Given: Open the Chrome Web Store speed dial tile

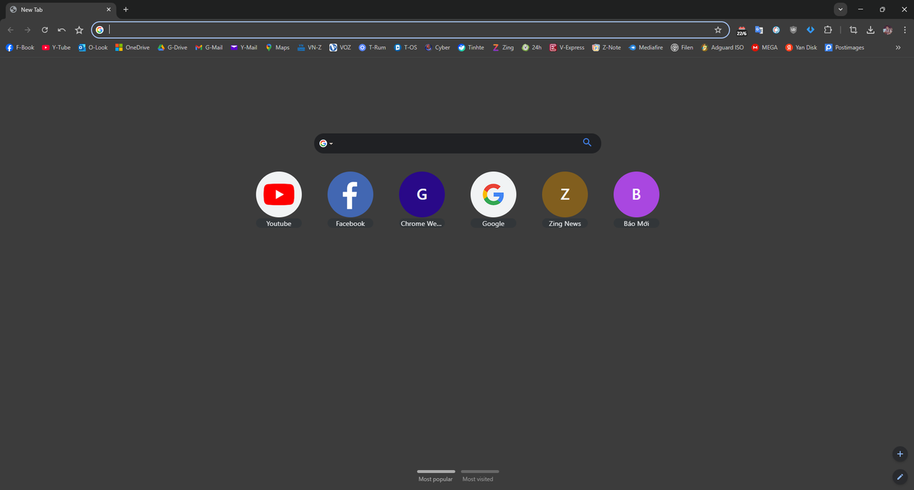Looking at the screenshot, I should pos(421,200).
